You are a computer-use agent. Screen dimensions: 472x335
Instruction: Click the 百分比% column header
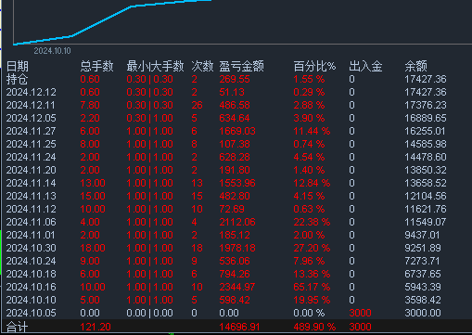point(314,66)
